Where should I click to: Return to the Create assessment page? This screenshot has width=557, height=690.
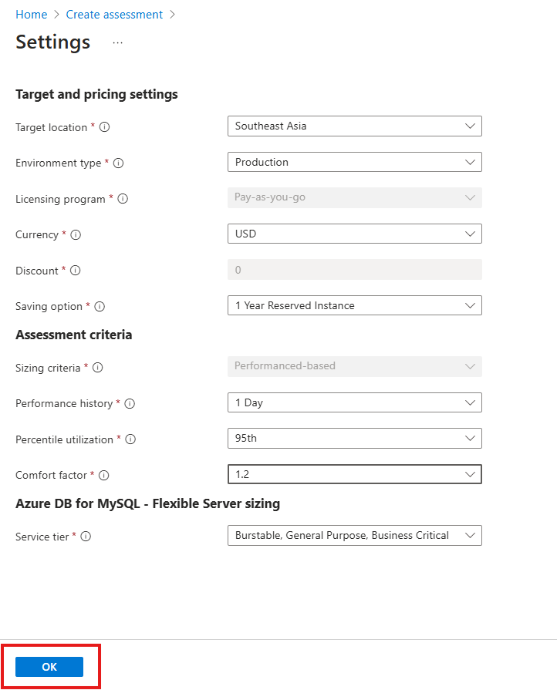click(x=114, y=14)
